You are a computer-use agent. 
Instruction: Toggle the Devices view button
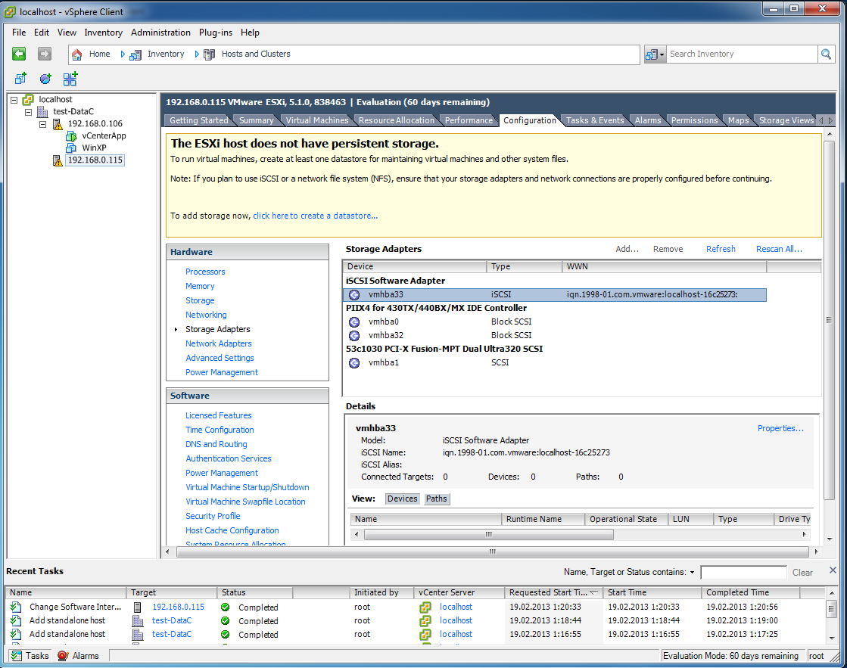point(403,499)
